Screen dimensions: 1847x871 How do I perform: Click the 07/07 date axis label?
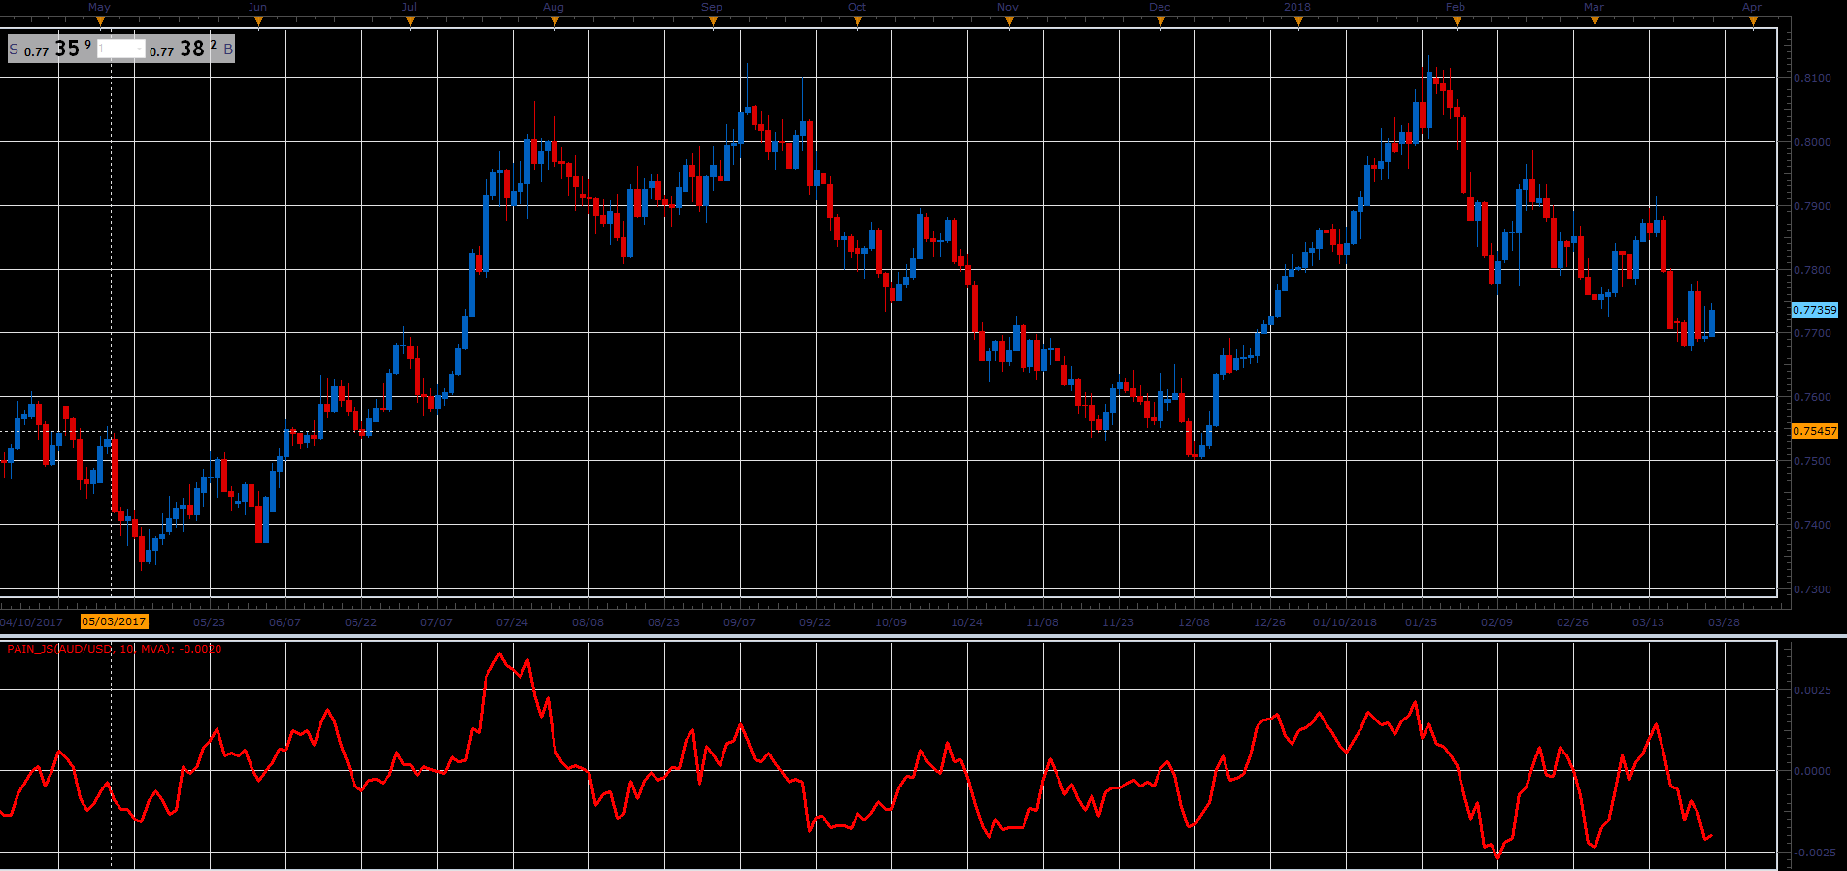point(436,622)
